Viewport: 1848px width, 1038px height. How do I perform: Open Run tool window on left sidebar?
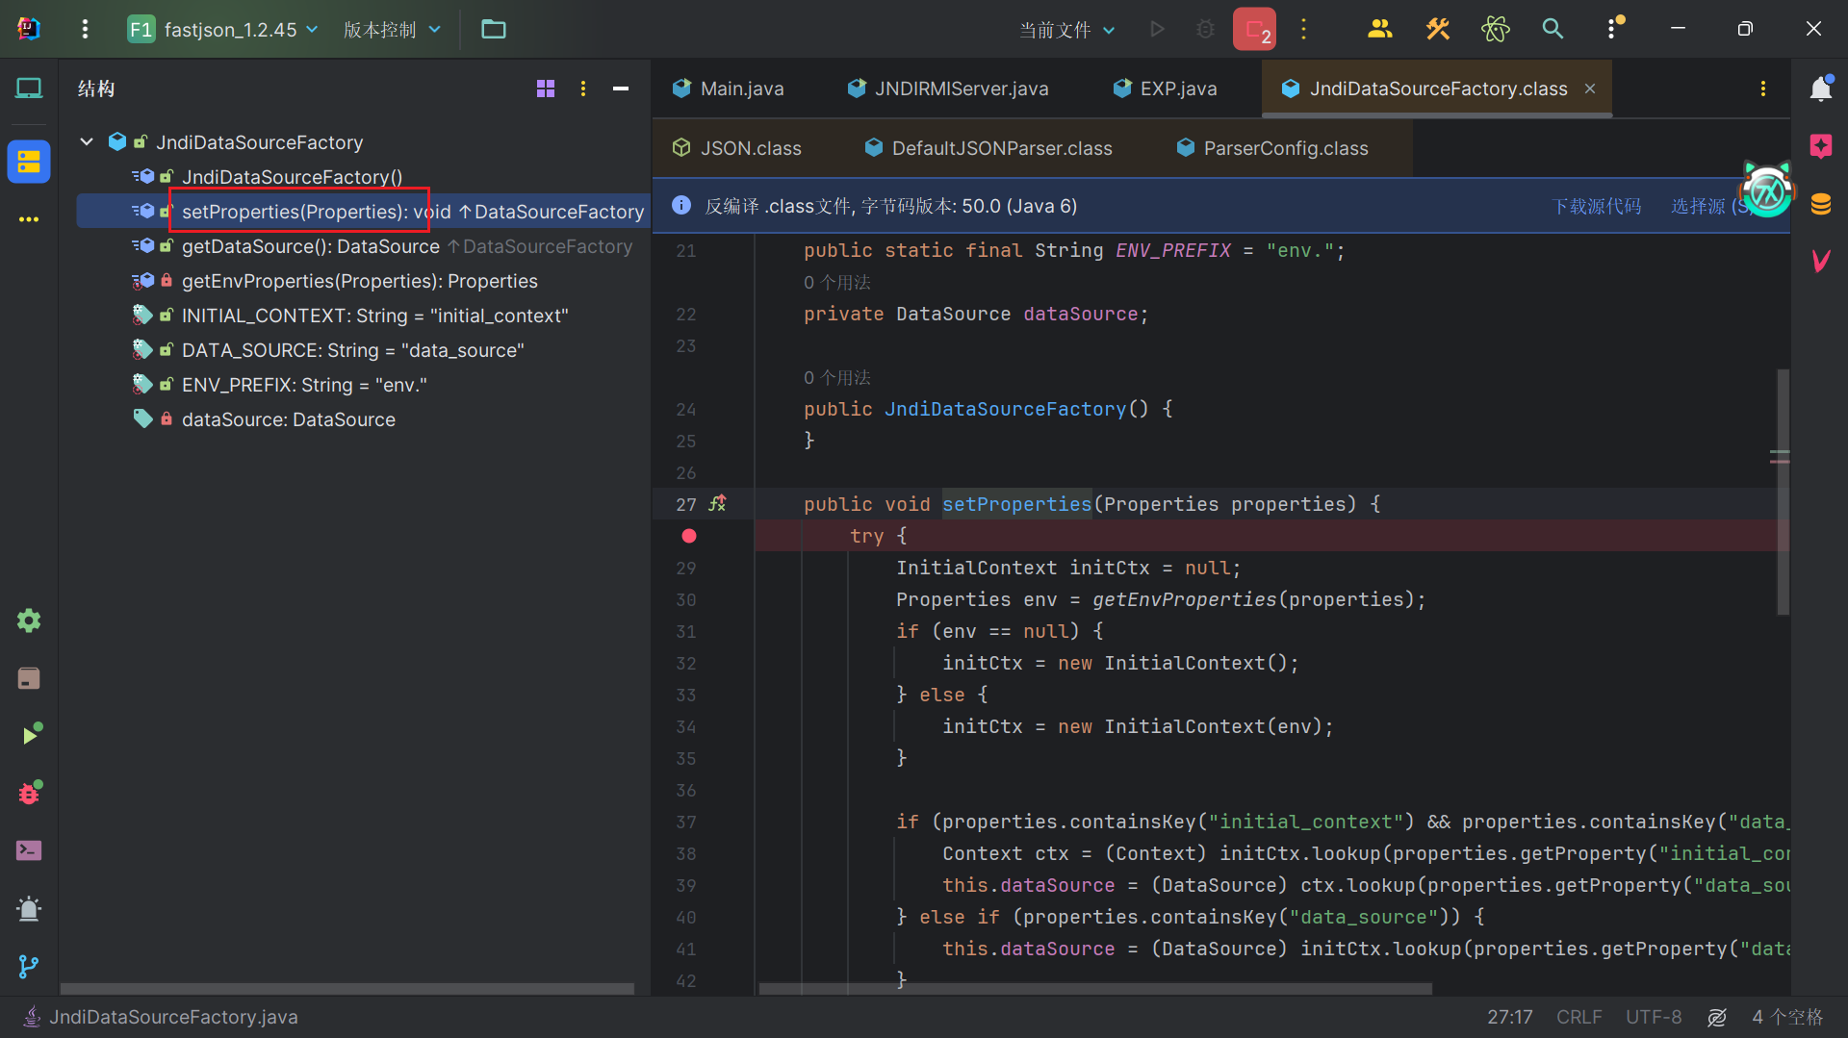(30, 735)
